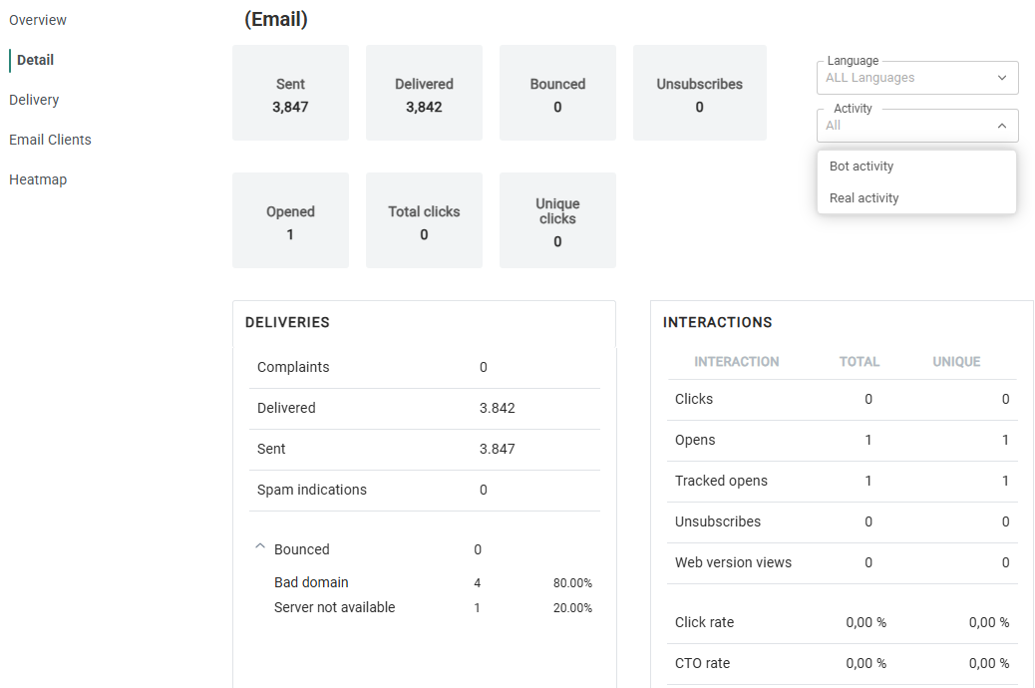Select the Bot activity option
The height and width of the screenshot is (688, 1035).
point(862,167)
